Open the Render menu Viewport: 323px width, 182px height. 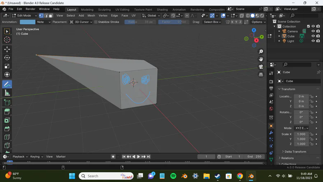tap(30, 9)
